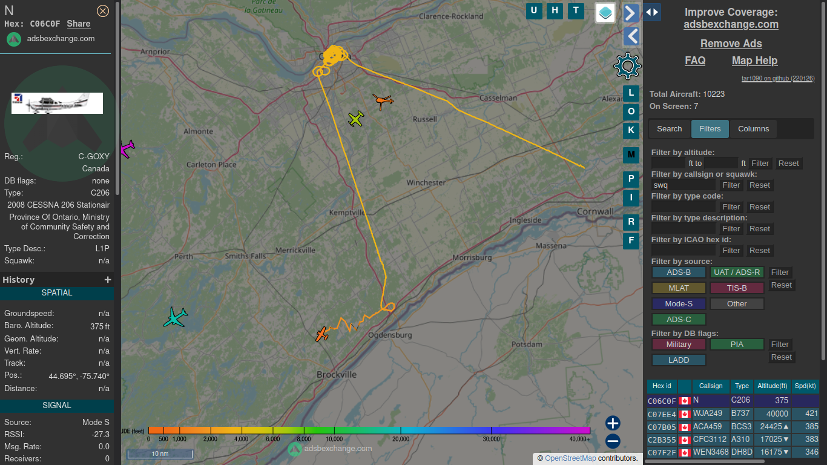
Task: Toggle ADS-C source filter
Action: coord(679,320)
